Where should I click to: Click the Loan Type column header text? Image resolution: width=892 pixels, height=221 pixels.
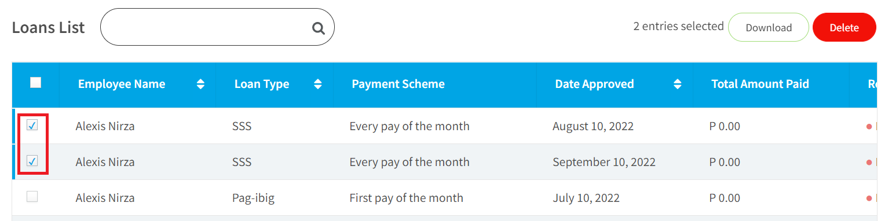262,84
